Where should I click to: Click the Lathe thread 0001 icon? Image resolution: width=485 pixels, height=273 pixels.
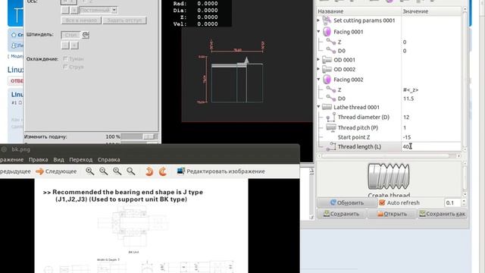327,107
